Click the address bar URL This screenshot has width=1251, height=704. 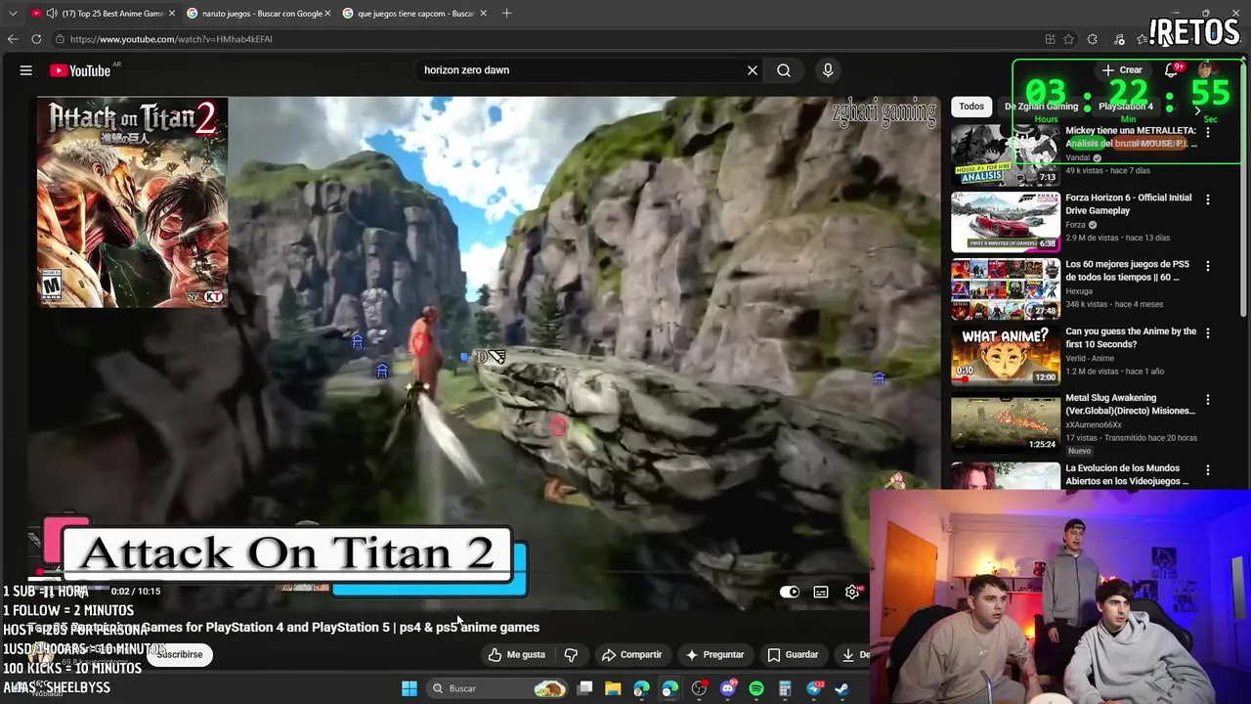click(171, 39)
